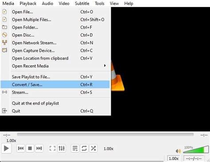
Task: Skip to next media track
Action: point(39,148)
